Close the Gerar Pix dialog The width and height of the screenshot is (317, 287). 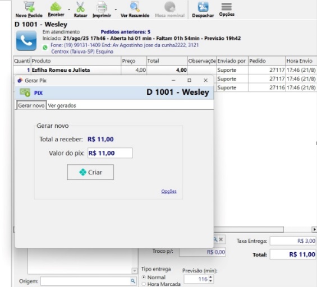[x=205, y=80]
